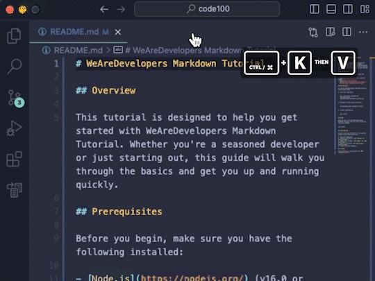Image resolution: width=375 pixels, height=281 pixels.
Task: Click the breadcrumb chevron after README.md
Action: (108, 51)
